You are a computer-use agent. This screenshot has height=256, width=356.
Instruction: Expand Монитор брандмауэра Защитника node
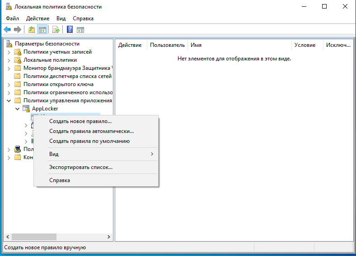point(9,69)
